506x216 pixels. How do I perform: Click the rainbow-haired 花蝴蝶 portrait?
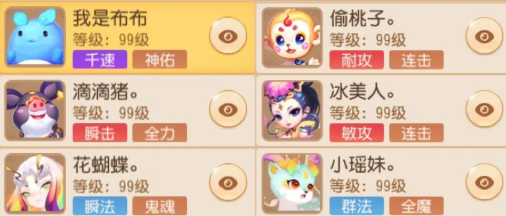(35, 182)
